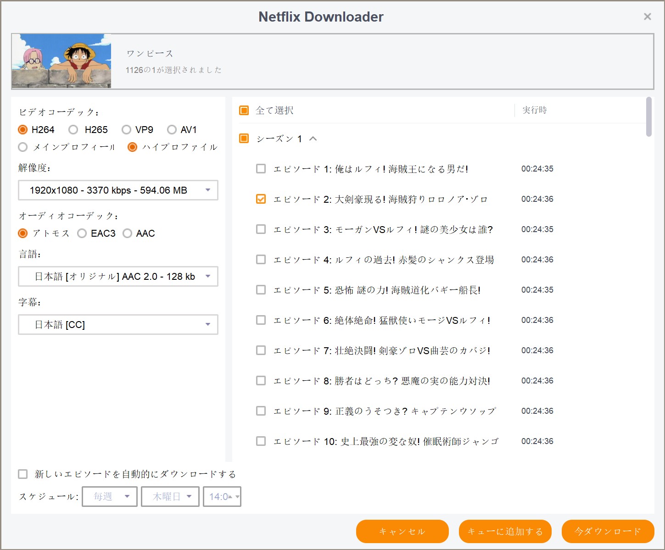This screenshot has width=665, height=550.
Task: Check エピソード 10 checkbox
Action: (261, 441)
